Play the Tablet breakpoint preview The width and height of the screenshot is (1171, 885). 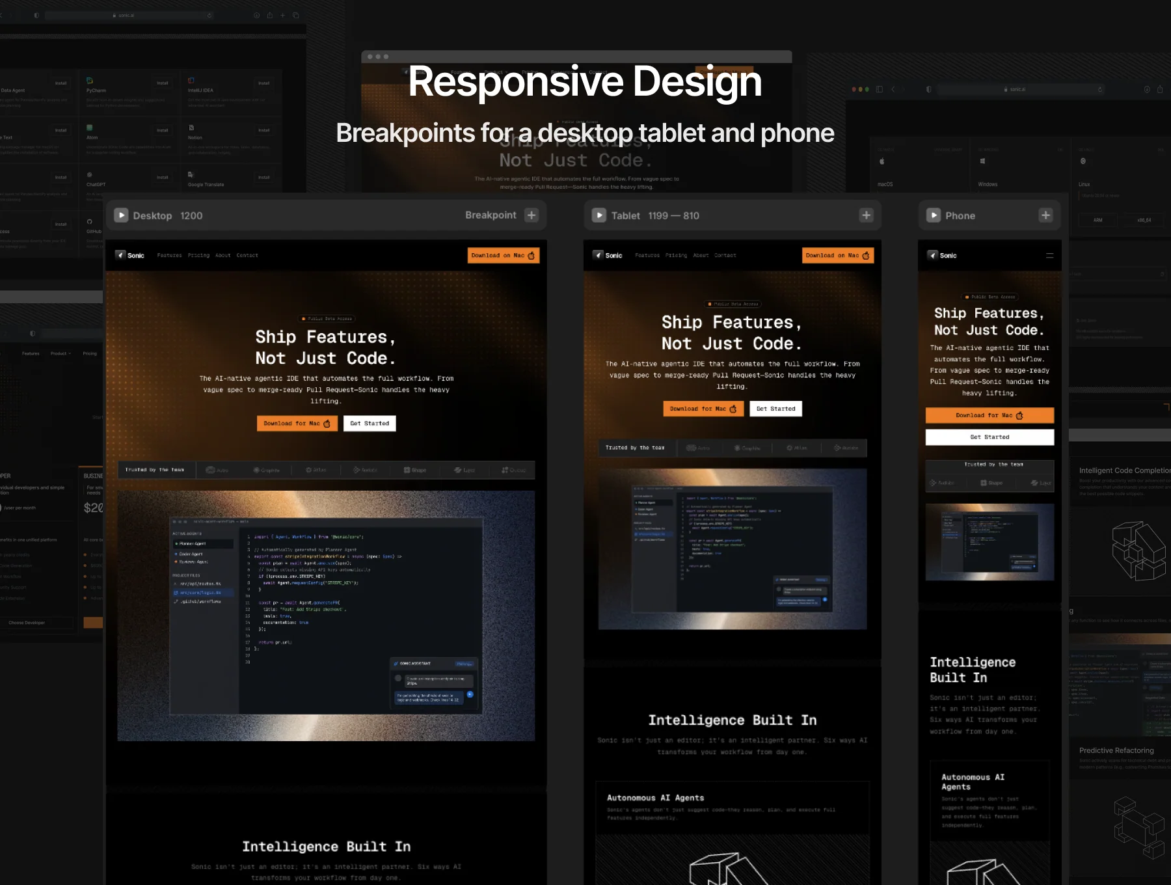click(x=599, y=215)
